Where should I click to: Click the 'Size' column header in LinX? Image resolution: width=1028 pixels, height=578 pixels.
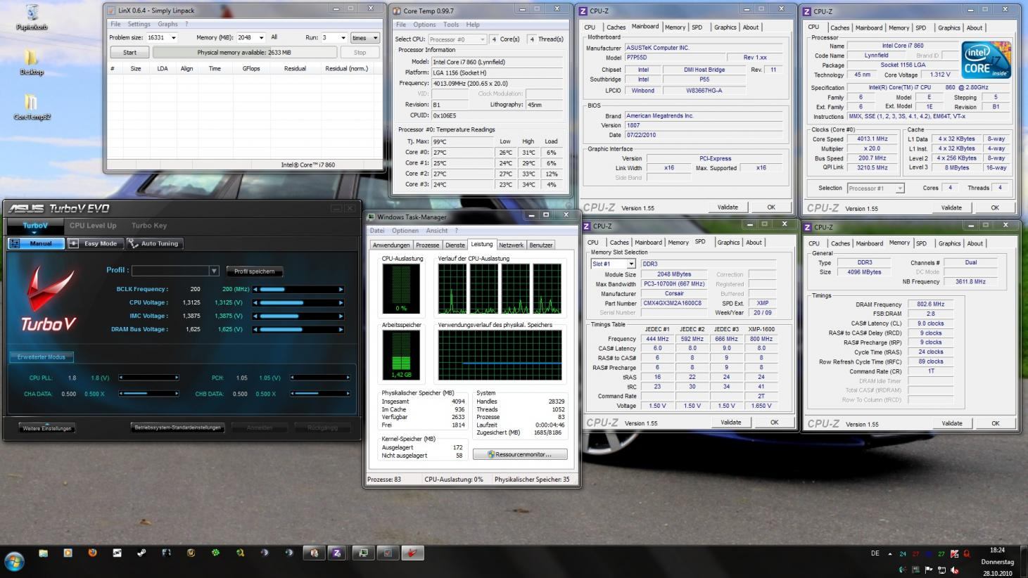click(x=136, y=68)
